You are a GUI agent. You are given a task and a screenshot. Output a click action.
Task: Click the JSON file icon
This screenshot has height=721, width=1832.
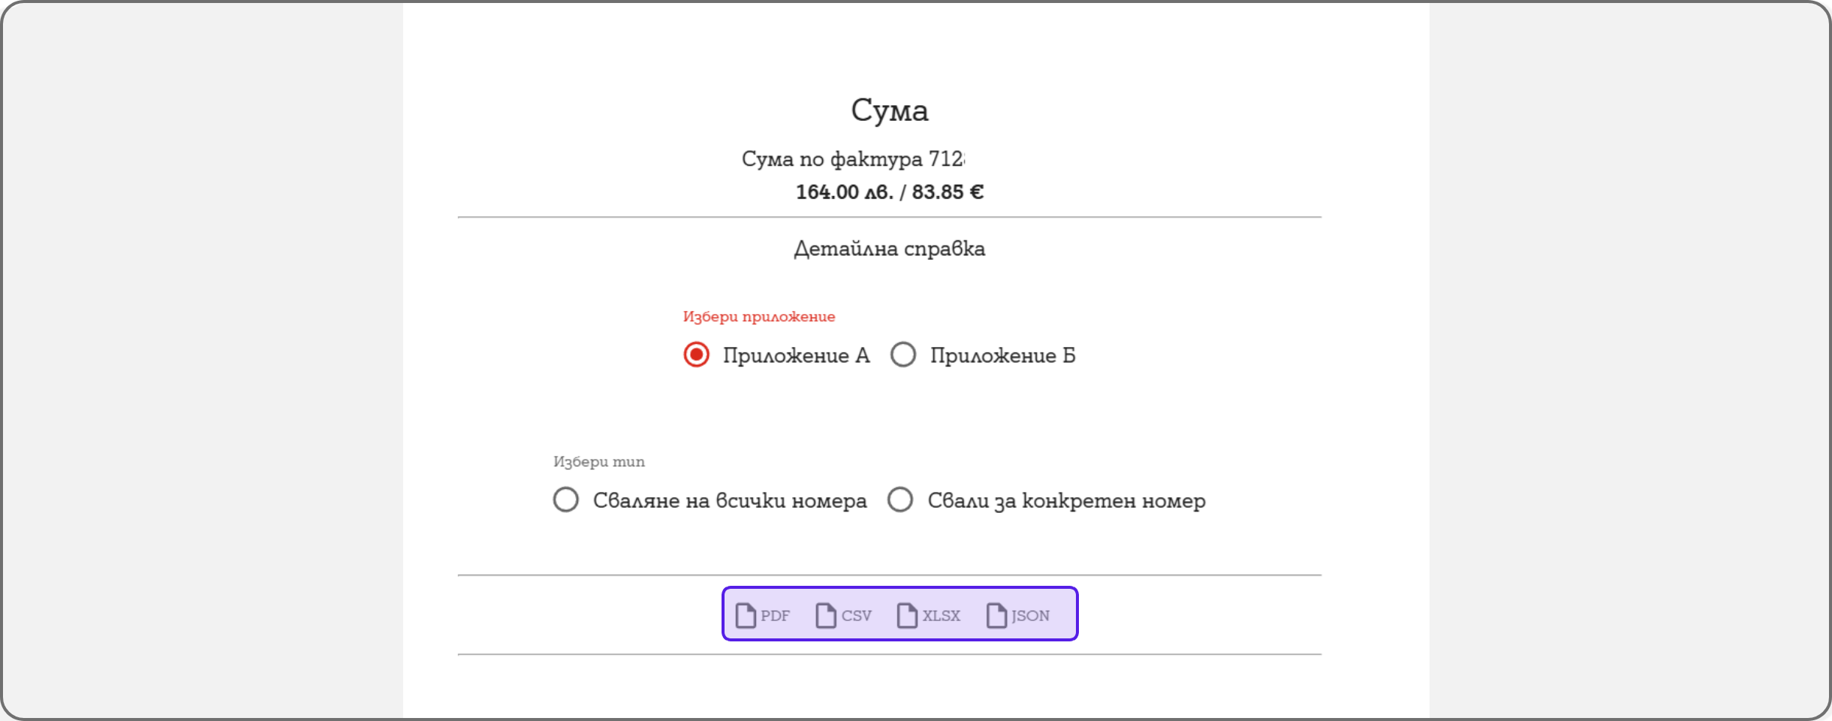[996, 615]
